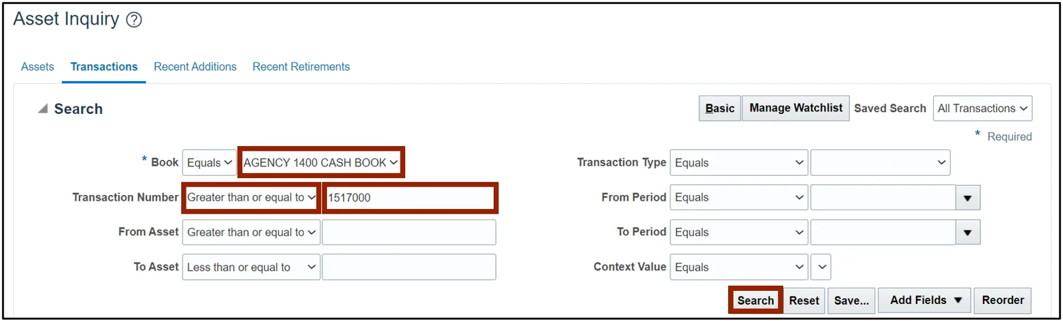Open the Recent Retirements tab
This screenshot has width=1063, height=321.
pyautogui.click(x=301, y=67)
